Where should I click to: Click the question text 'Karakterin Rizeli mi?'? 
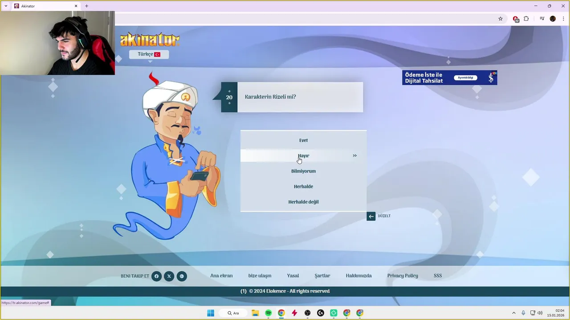(x=270, y=97)
